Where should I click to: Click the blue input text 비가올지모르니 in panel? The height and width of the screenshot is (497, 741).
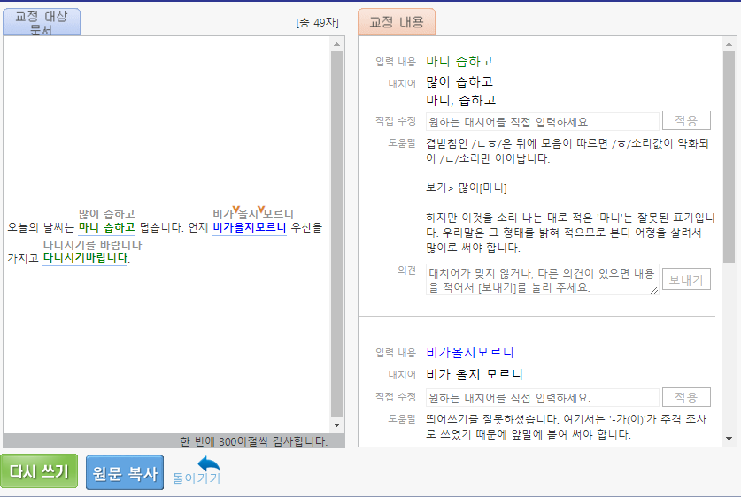(x=470, y=352)
